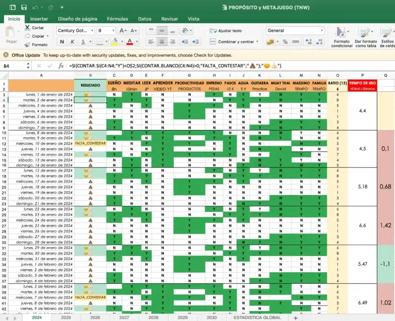Select the TIEMPO DE USO red header cell
Viewport: 395px width, 321px height.
click(x=362, y=86)
